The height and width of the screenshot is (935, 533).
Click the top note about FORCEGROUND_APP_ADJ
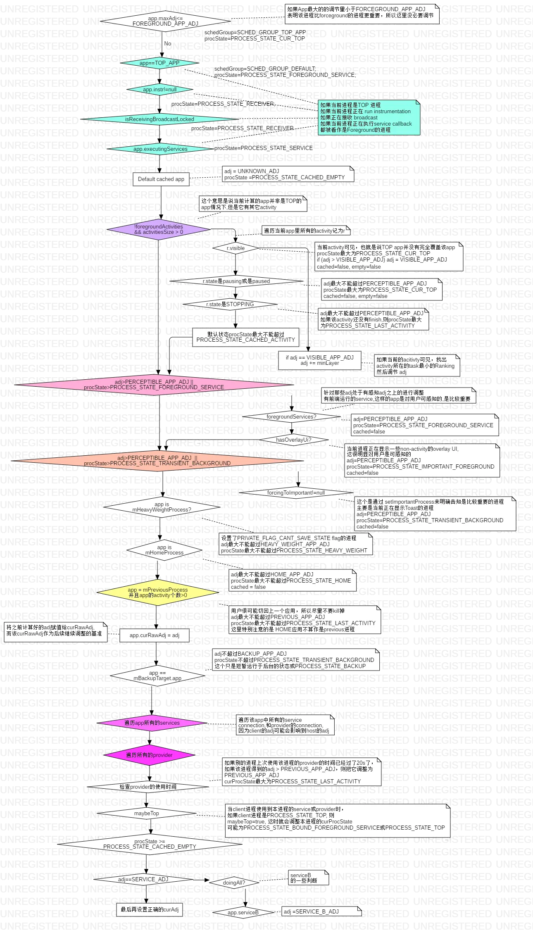(x=362, y=14)
